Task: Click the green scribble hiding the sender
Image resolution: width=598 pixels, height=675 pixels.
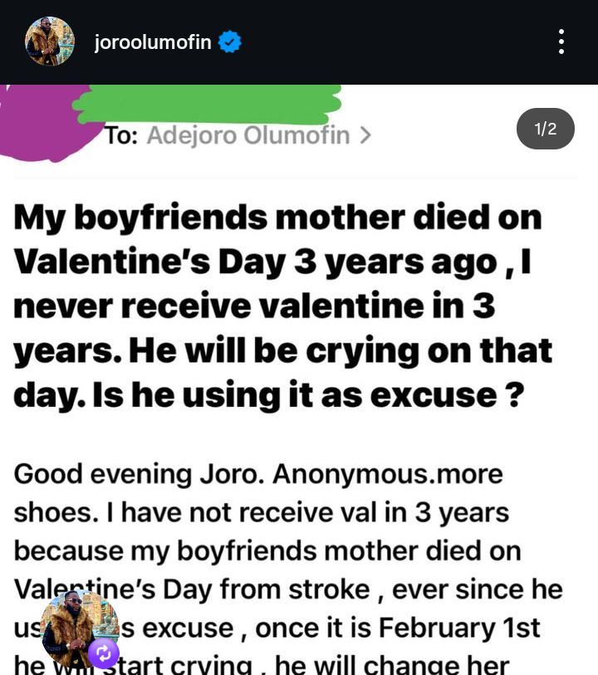Action: click(x=208, y=103)
